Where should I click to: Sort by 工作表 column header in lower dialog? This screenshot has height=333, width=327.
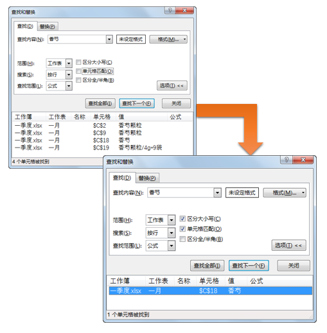point(160,281)
